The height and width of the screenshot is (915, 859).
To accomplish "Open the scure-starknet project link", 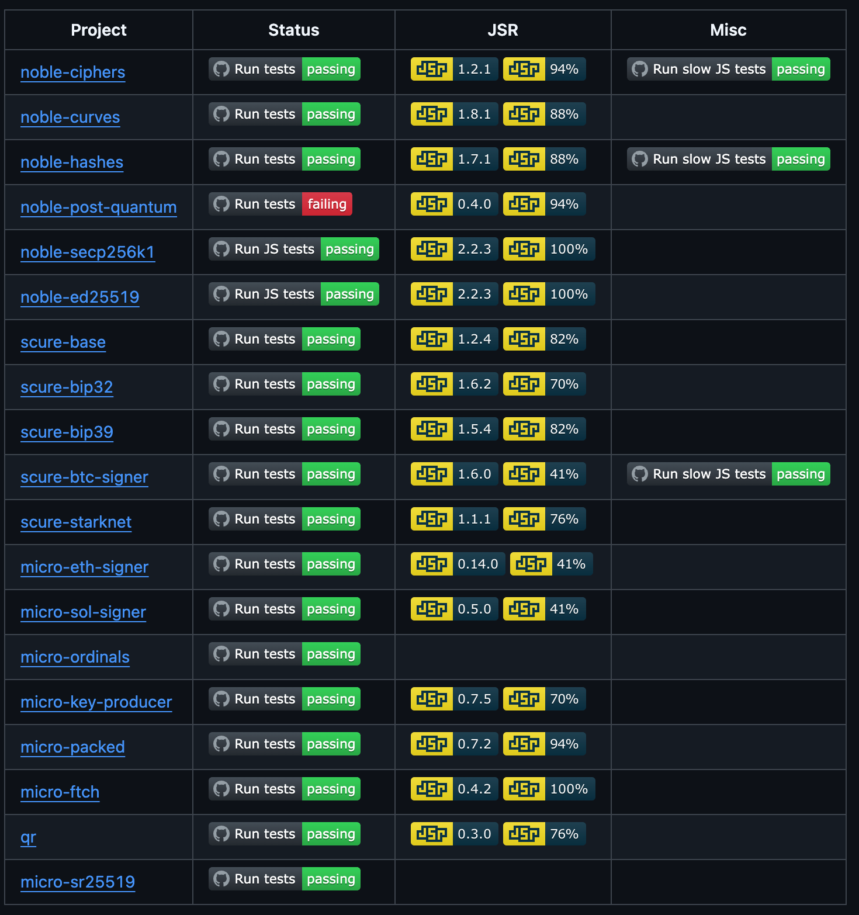I will click(76, 522).
